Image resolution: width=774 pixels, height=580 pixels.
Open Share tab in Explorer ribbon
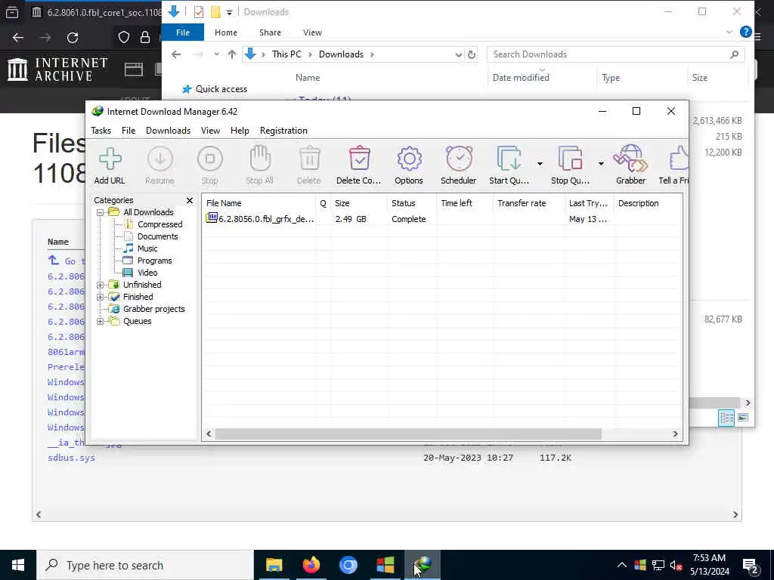click(x=270, y=32)
